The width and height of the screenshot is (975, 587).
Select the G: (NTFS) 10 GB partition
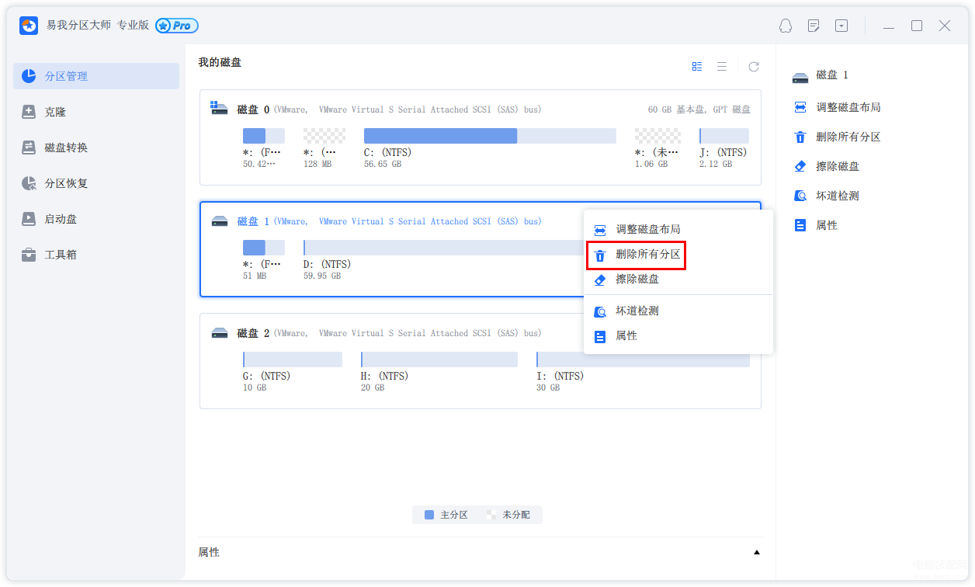pos(293,359)
